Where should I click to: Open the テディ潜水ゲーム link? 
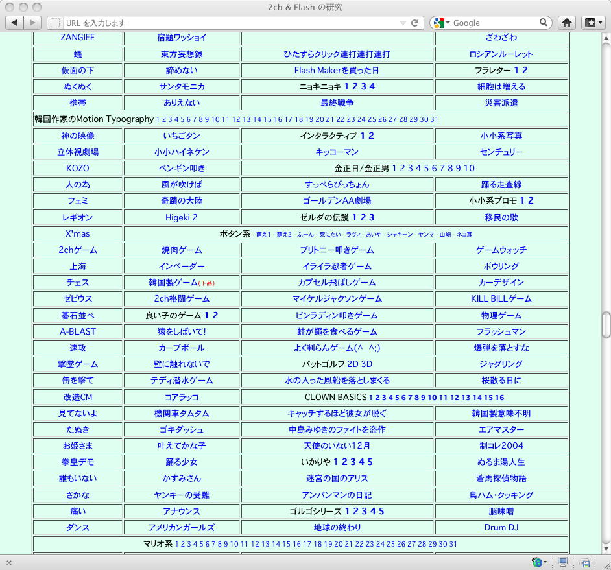tap(182, 381)
